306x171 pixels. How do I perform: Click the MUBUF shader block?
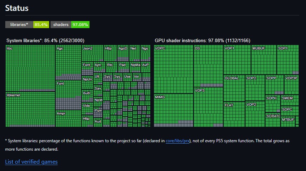click(264, 60)
